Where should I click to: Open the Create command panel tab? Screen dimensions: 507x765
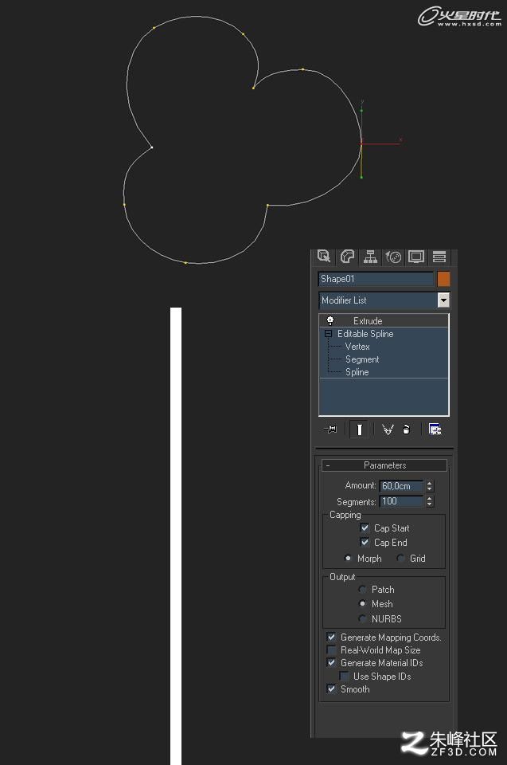click(x=324, y=256)
